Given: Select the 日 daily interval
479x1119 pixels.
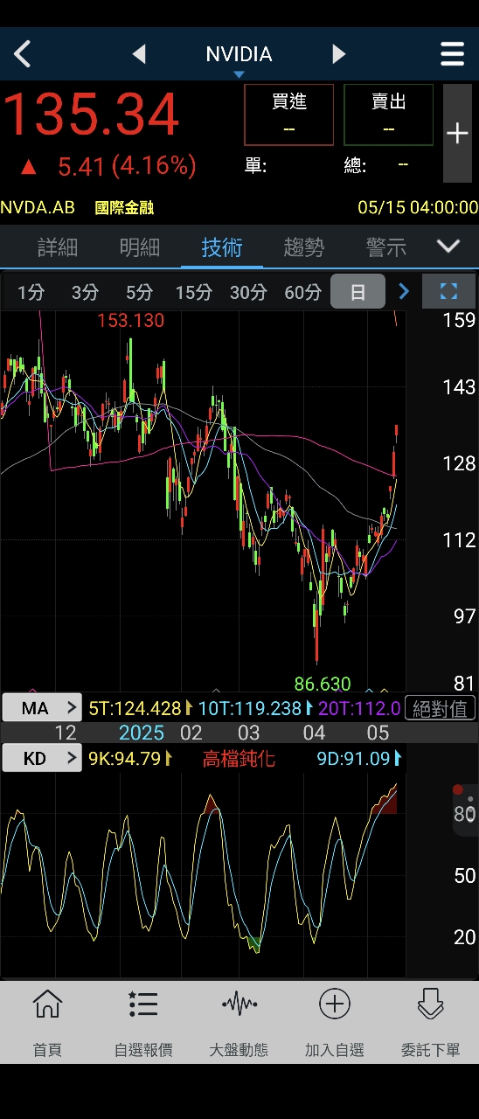Looking at the screenshot, I should pyautogui.click(x=358, y=292).
